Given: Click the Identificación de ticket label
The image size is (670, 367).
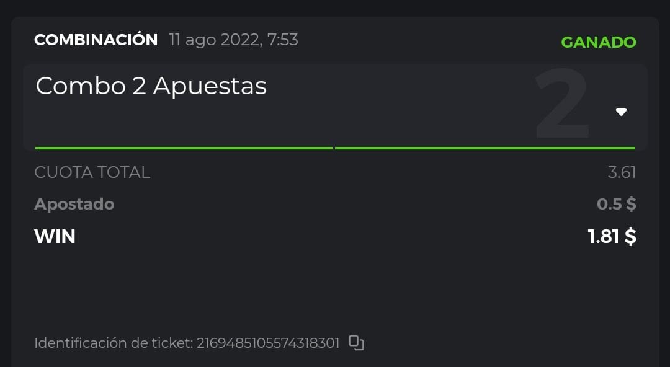Looking at the screenshot, I should (113, 343).
